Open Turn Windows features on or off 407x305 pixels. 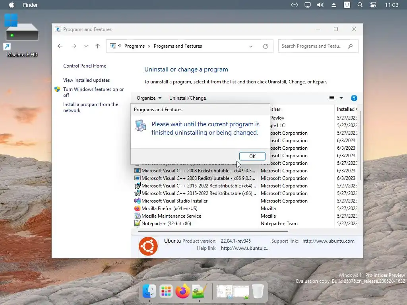click(93, 92)
